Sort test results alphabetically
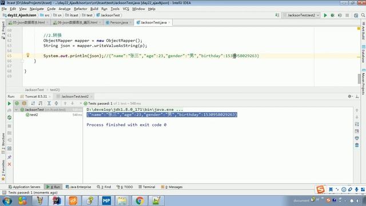The width and height of the screenshot is (366, 206). click(x=33, y=103)
